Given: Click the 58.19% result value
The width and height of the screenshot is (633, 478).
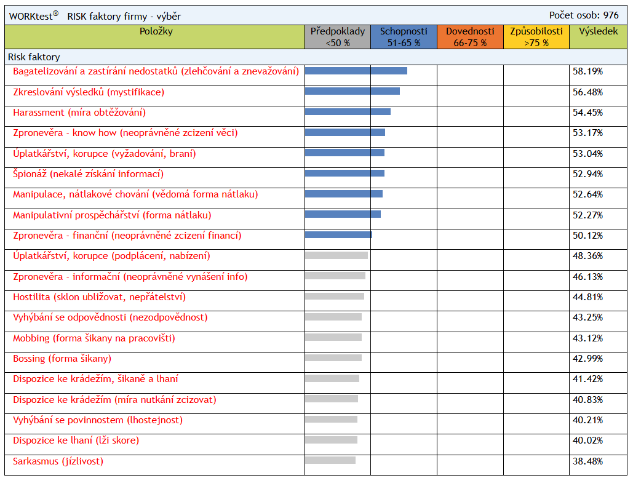Looking at the screenshot, I should (587, 71).
